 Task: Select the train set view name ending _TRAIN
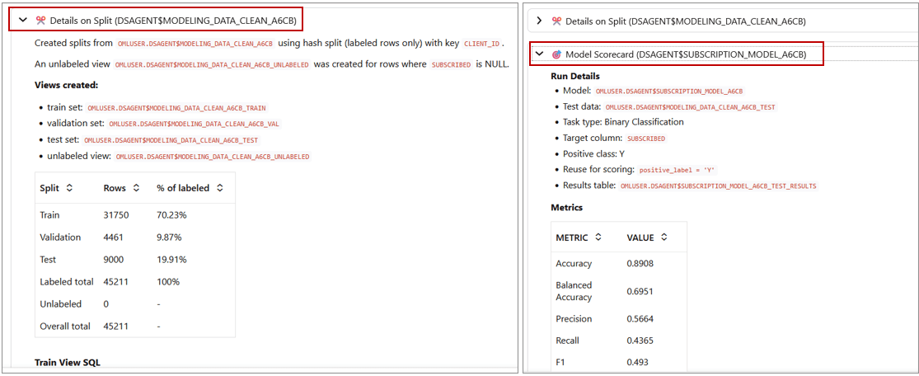point(176,108)
